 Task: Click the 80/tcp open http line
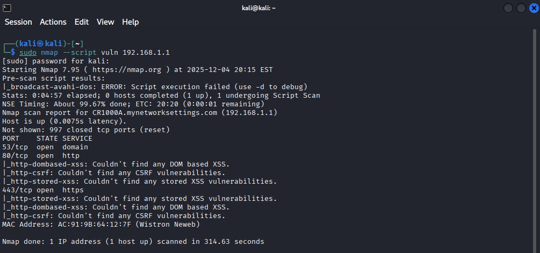tap(41, 156)
